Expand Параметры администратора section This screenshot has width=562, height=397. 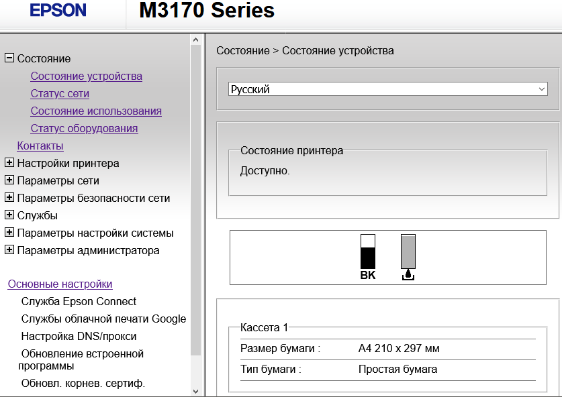(9, 250)
